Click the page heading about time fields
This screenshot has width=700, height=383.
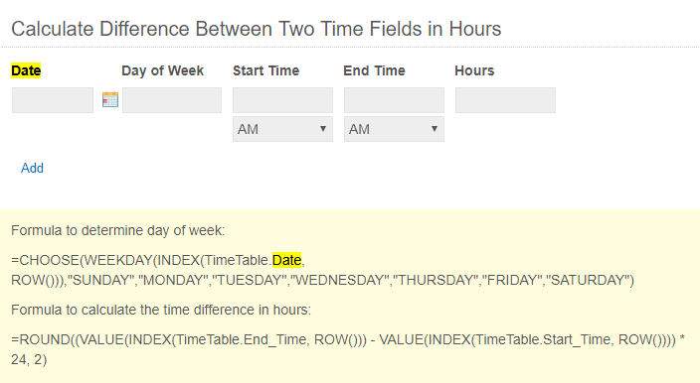pyautogui.click(x=257, y=29)
